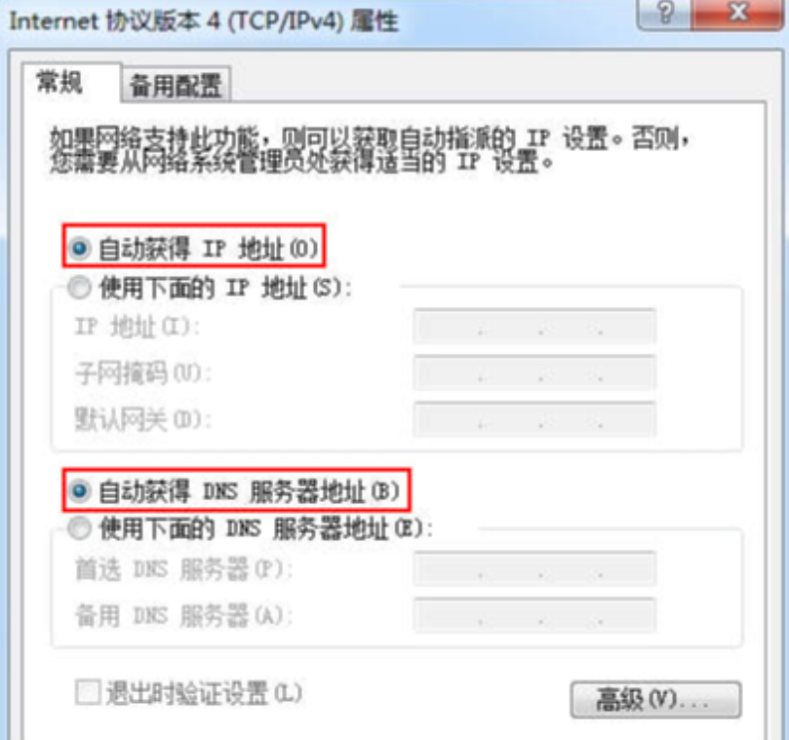The height and width of the screenshot is (740, 789).
Task: Open the 备用配置 tab
Action: [x=176, y=85]
